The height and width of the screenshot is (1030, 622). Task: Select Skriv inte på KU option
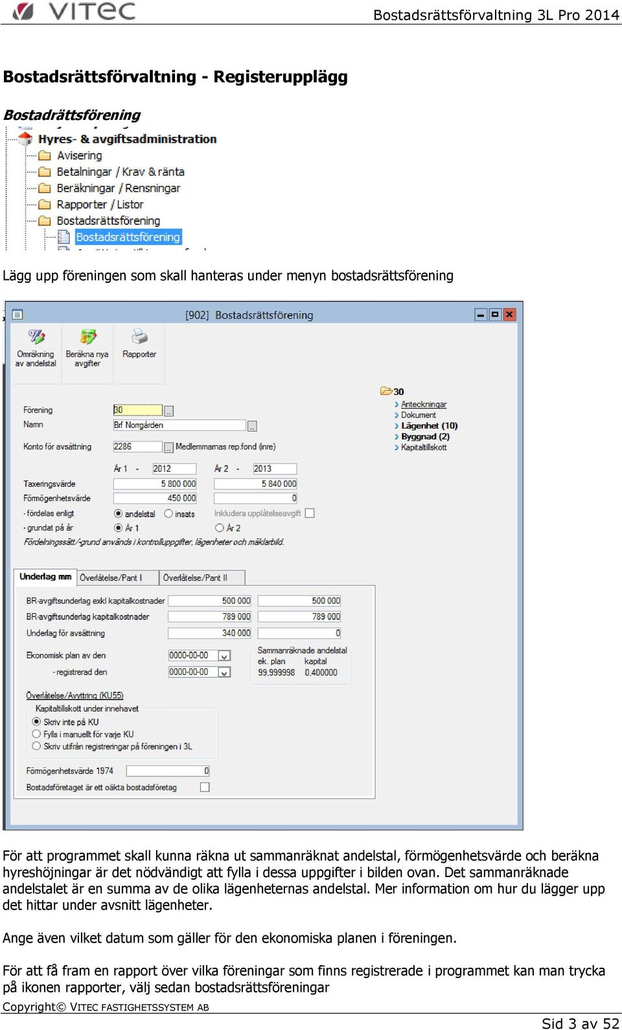click(36, 721)
